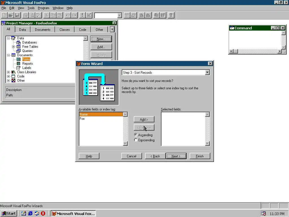The image size is (289, 217).
Task: Expand the Class Libraries node
Action: pos(8,72)
